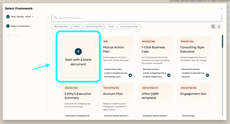The image size is (230, 124).
Task: Start with a blank document
Action: pos(78,57)
